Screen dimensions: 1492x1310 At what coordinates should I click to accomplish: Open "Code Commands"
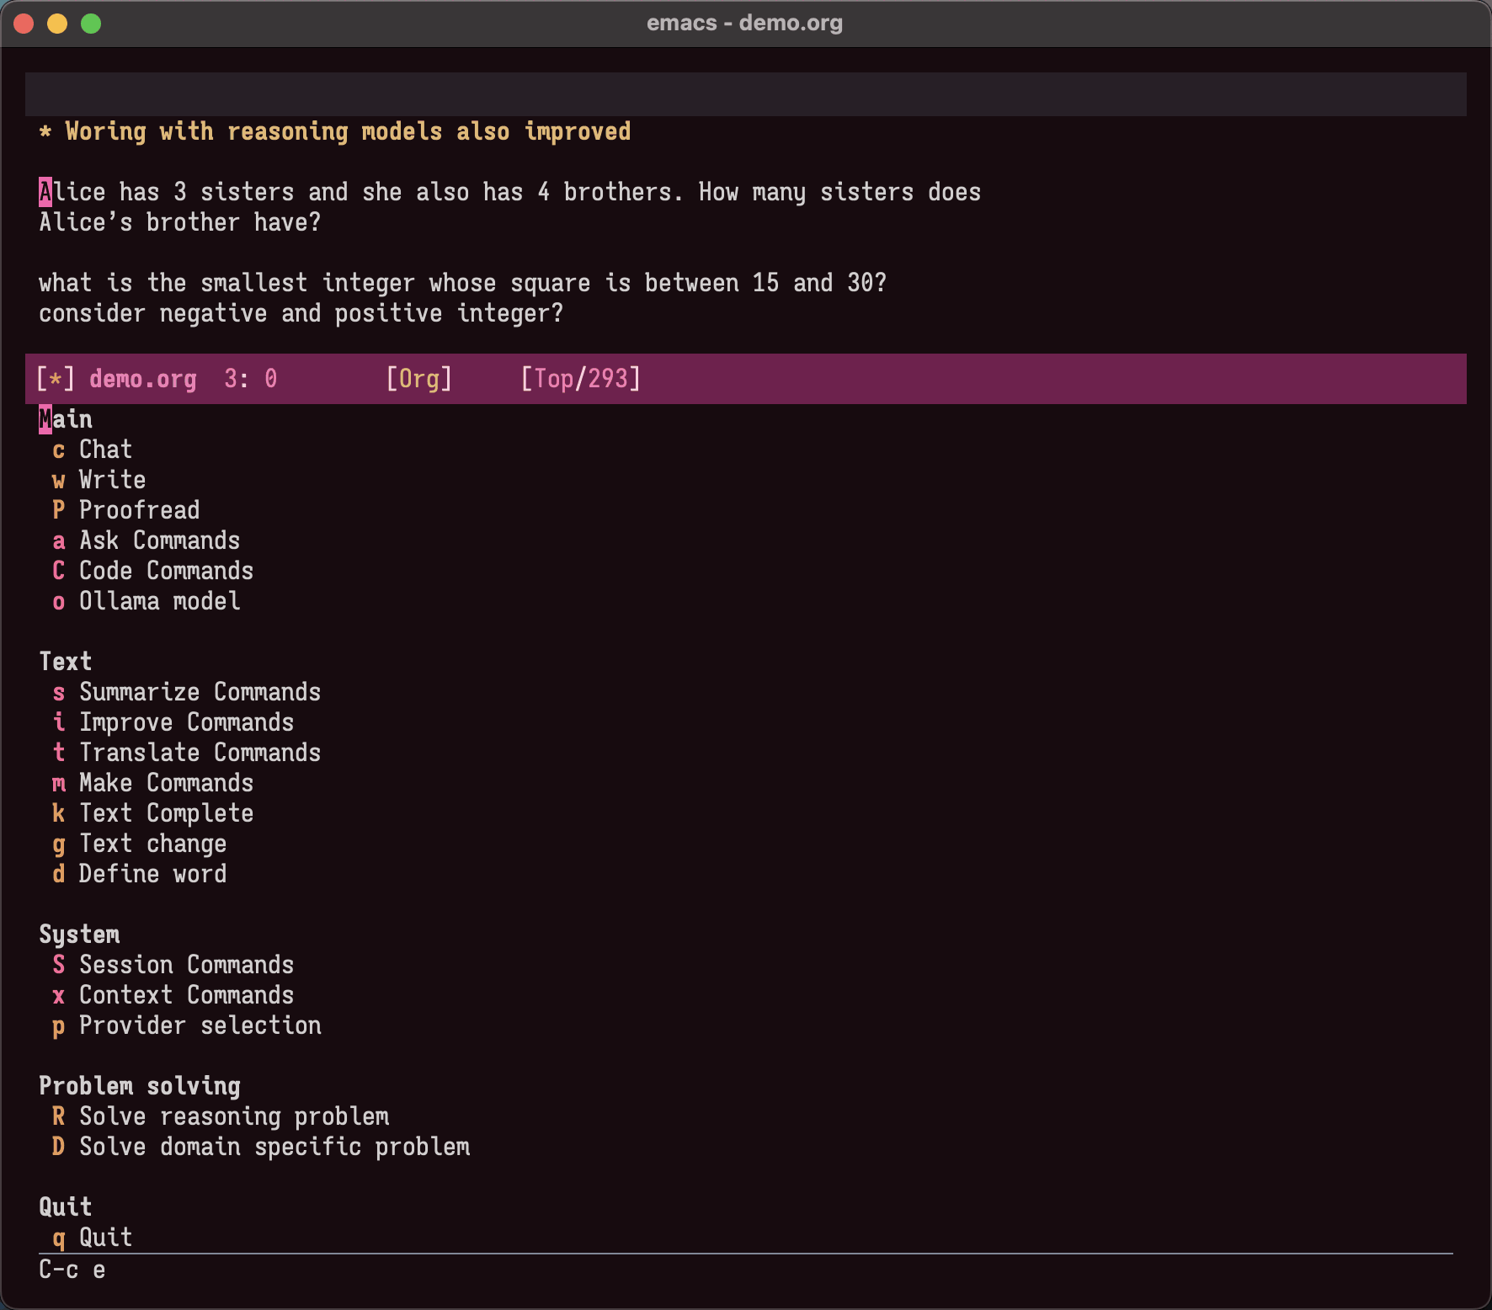(x=165, y=571)
